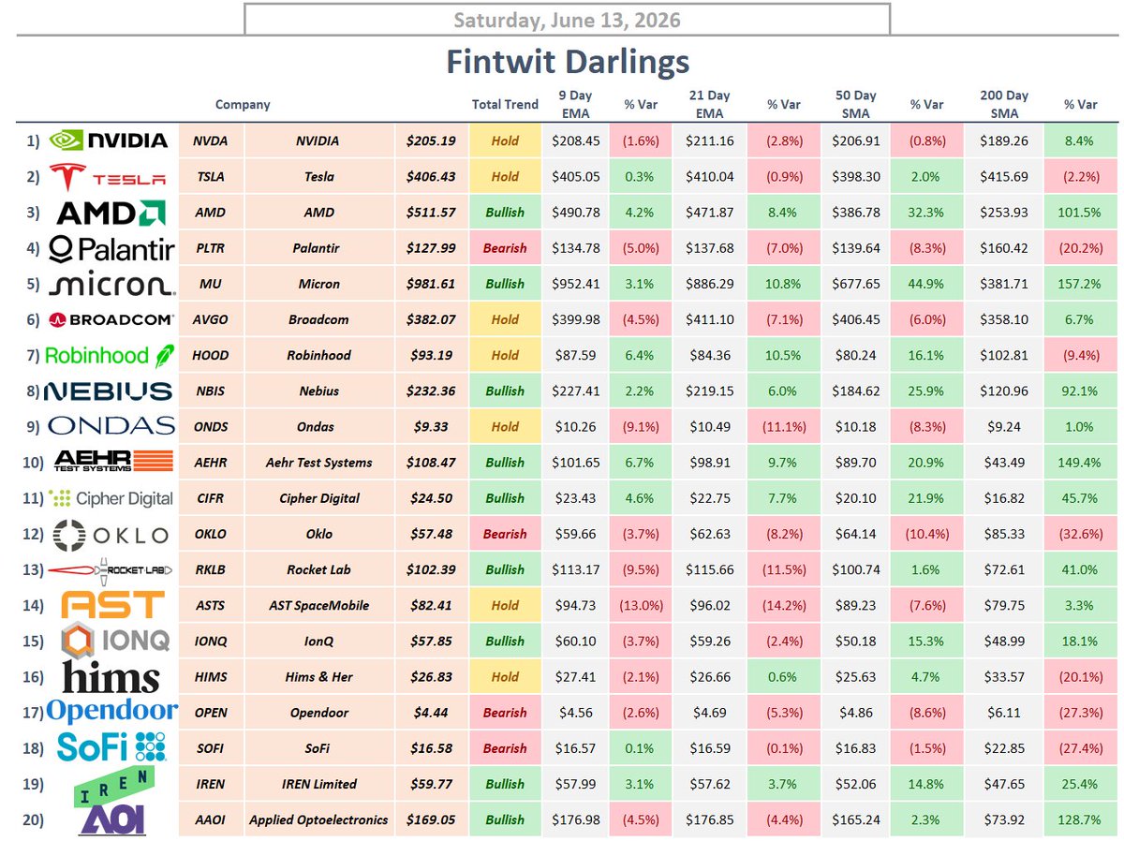Select the AVGO ticker cell
The width and height of the screenshot is (1124, 841).
pos(210,319)
